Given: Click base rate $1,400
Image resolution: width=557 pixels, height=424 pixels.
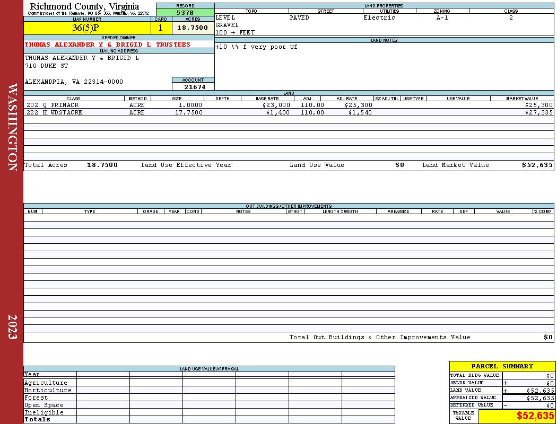Looking at the screenshot, I should [x=278, y=112].
